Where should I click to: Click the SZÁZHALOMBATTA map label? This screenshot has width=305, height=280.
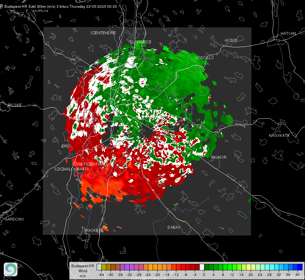coord(72,169)
